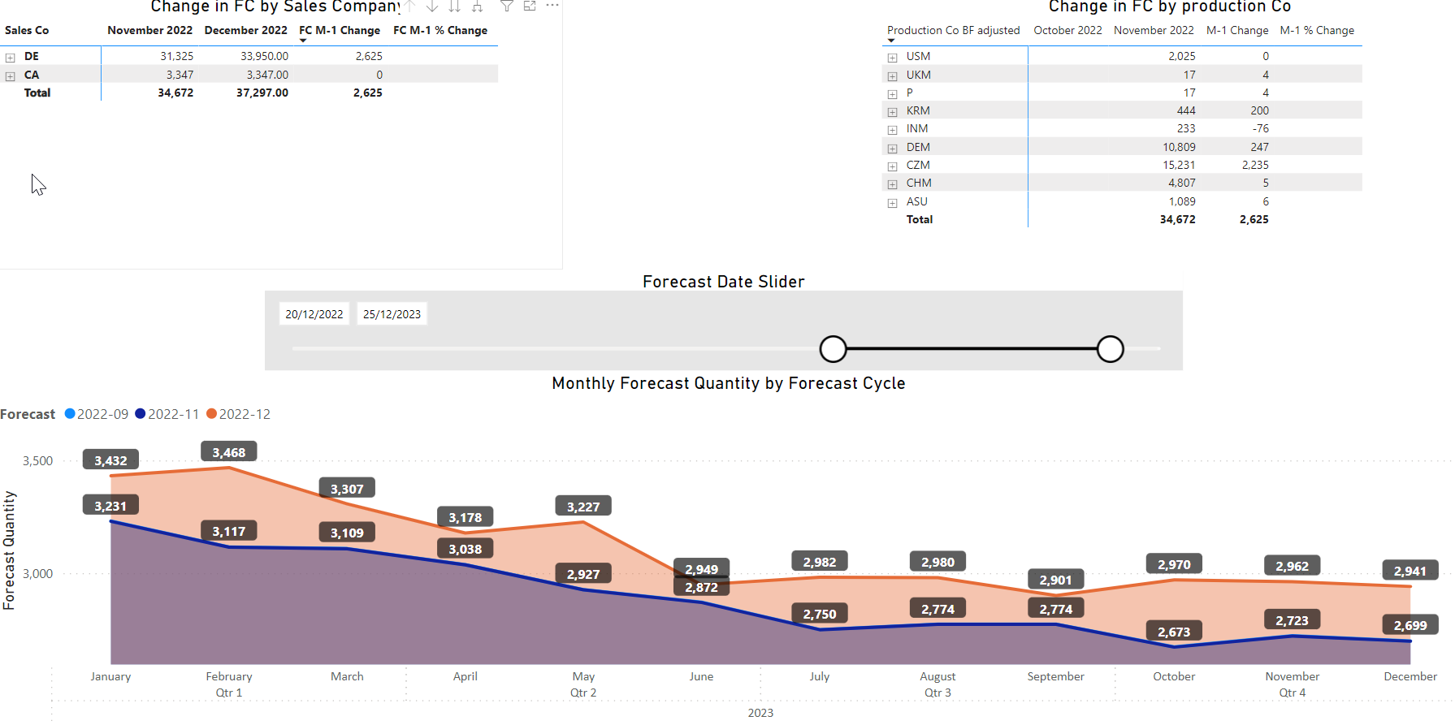Sort by Production Co BF adjusted header
1455x725 pixels.
tap(953, 31)
